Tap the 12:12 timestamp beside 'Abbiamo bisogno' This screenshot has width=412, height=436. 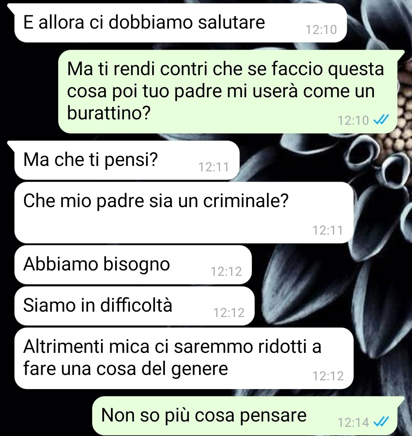tap(226, 271)
